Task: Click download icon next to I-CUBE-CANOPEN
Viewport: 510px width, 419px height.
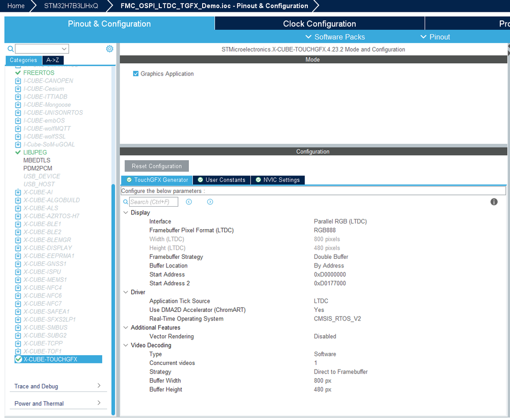Action: 18,81
